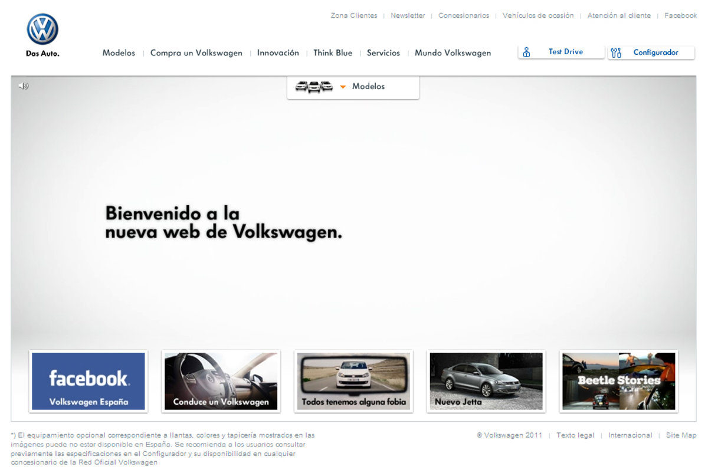Open the Zona Clientes link
Image resolution: width=708 pixels, height=476 pixels.
coord(354,16)
